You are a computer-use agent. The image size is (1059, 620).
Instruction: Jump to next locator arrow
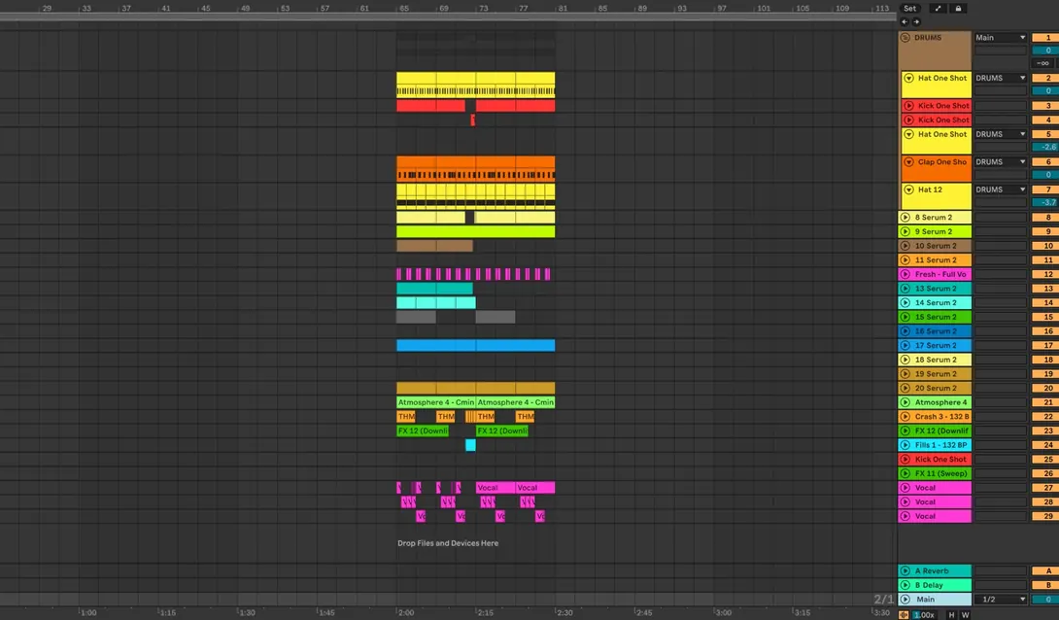(916, 21)
